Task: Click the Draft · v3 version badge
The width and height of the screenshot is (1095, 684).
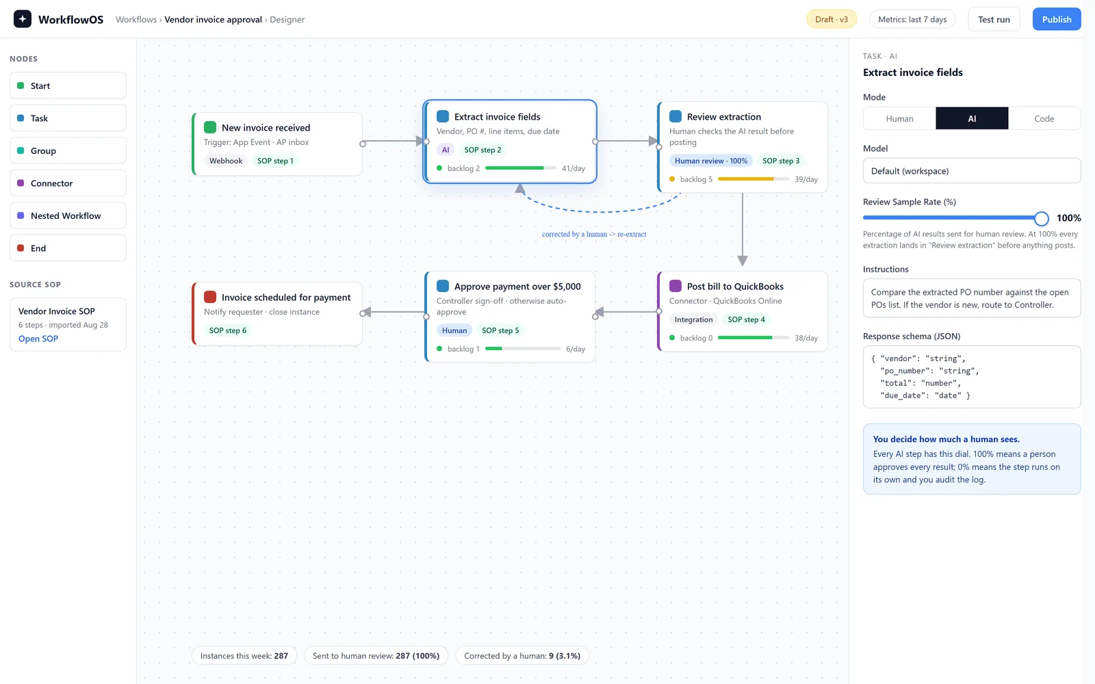Action: click(832, 19)
